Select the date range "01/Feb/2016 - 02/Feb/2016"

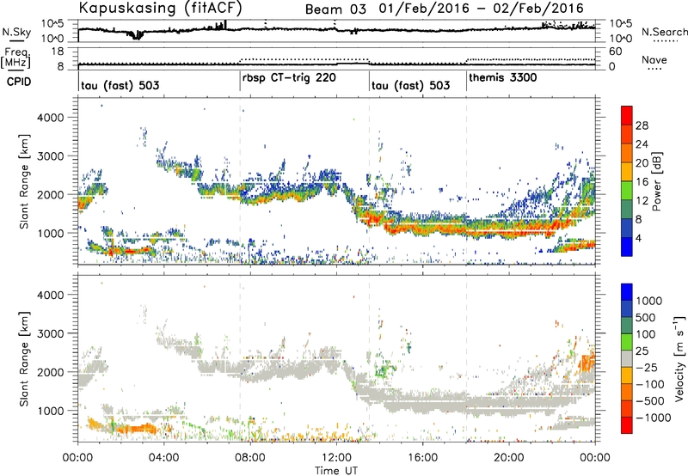(482, 9)
